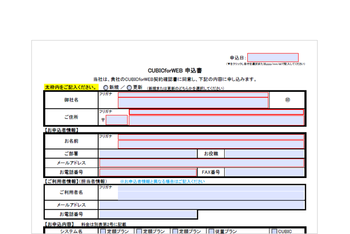Click the CUBICforWEB 申込書 title
Screen dimensions: 350x234
(x=175, y=70)
